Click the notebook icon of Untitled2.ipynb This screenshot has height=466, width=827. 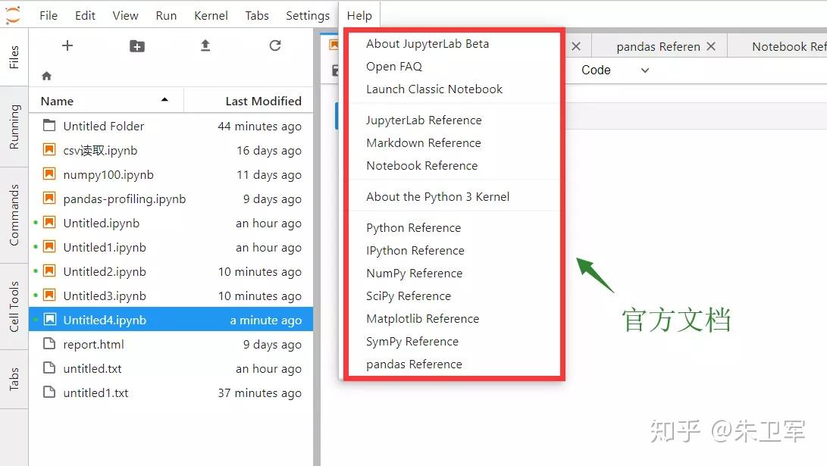pos(49,271)
